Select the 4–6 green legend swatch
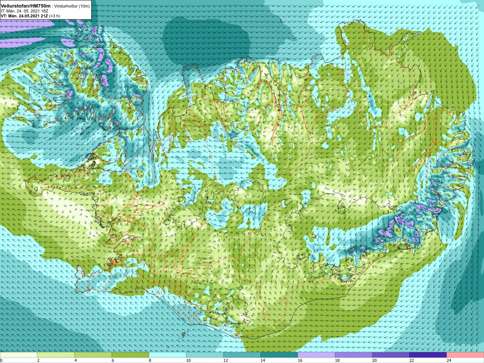The height and width of the screenshot is (363, 484). click(93, 355)
